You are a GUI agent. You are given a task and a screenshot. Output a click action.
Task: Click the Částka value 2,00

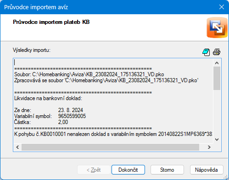point(63,122)
